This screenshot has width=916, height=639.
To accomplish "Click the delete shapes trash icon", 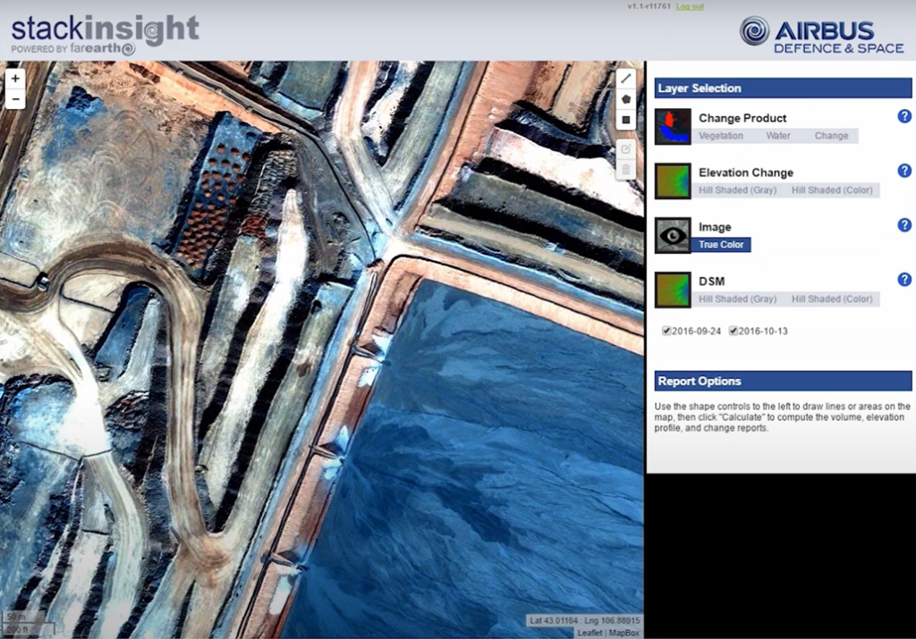I will pyautogui.click(x=624, y=167).
